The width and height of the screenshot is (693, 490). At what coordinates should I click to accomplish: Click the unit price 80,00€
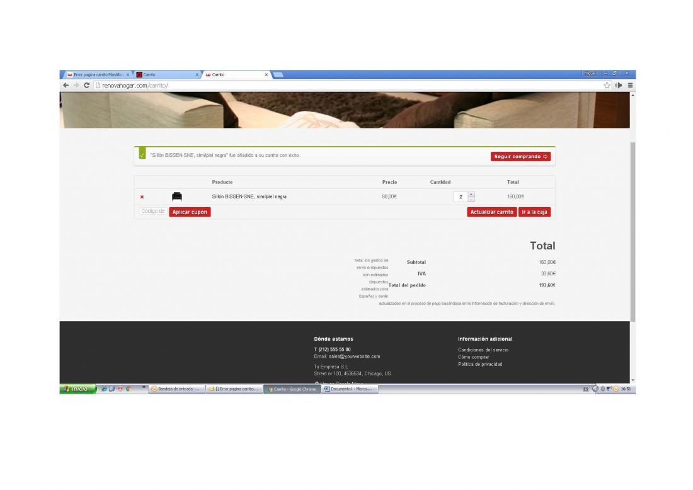(x=389, y=197)
